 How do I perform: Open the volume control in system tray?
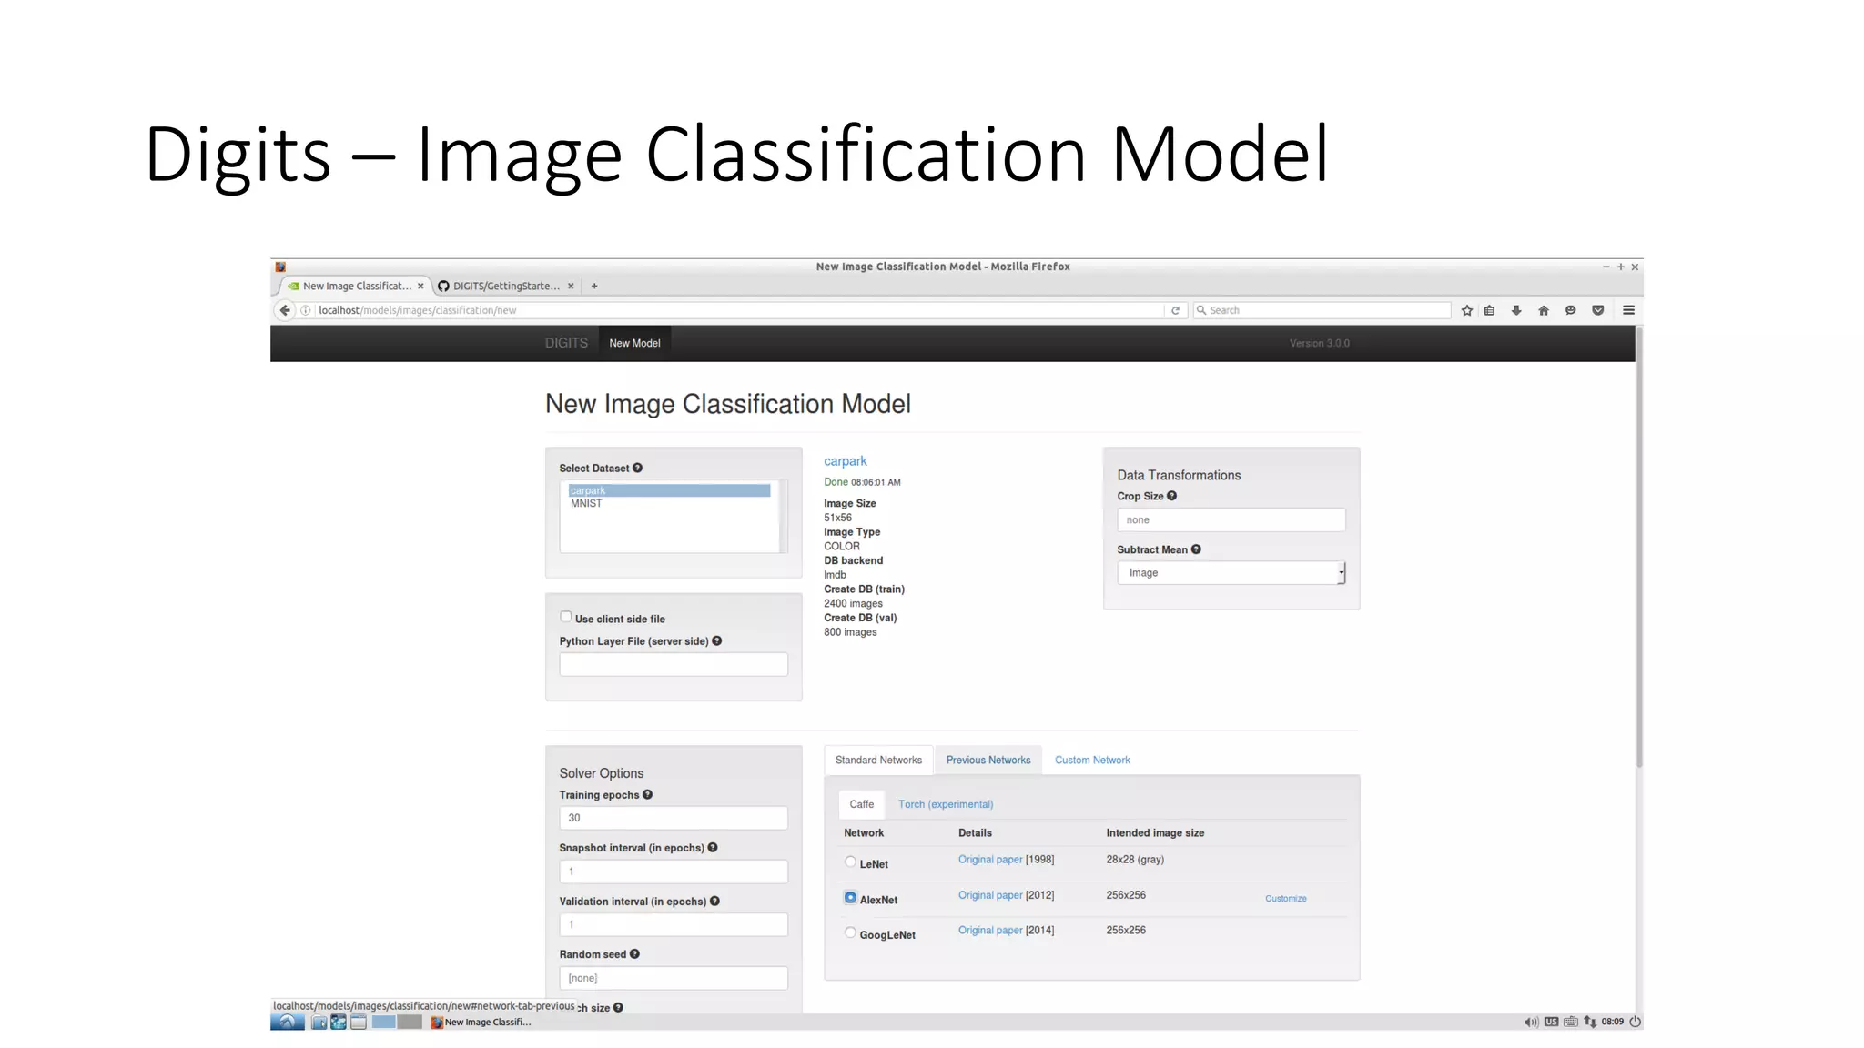click(1531, 1022)
